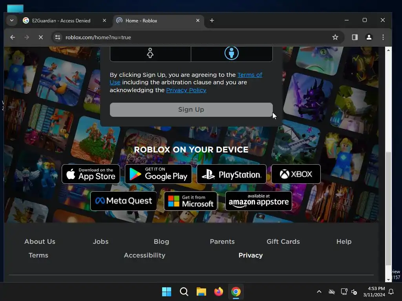Go to About Us footer link
This screenshot has width=402, height=301.
[x=40, y=241]
